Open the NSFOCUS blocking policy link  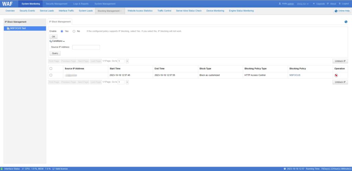pos(295,75)
